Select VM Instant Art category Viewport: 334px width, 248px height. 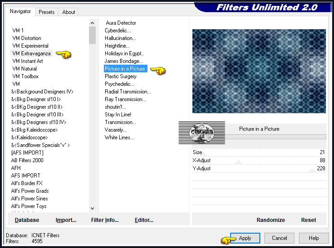pos(27,61)
